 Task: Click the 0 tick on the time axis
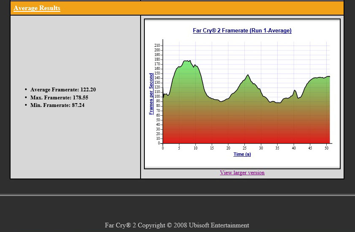coord(163,148)
